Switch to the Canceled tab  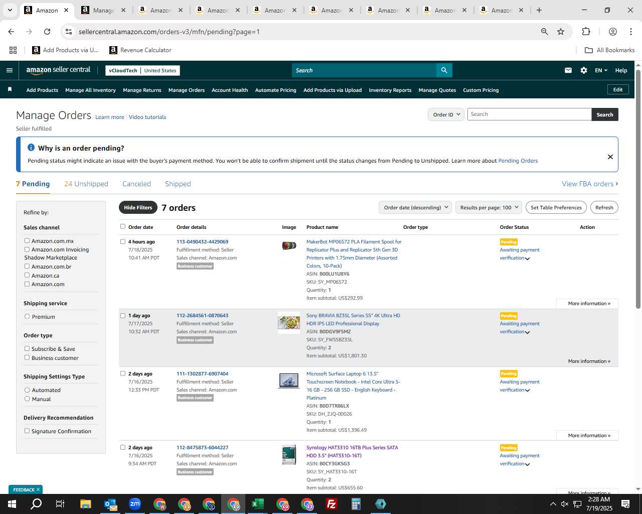pos(136,184)
